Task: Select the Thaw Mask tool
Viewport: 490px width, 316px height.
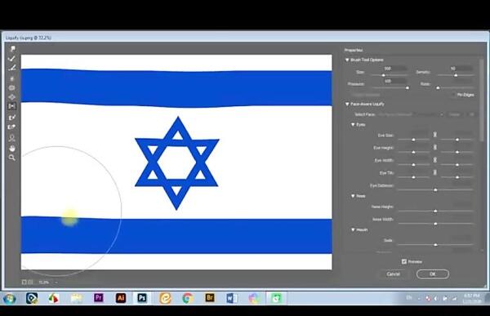Action: click(12, 127)
